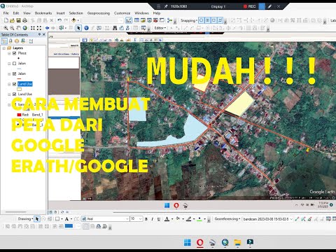Screen dimensions: 336x252
Task: Toggle the Place layer checkbox
Action: [15, 53]
